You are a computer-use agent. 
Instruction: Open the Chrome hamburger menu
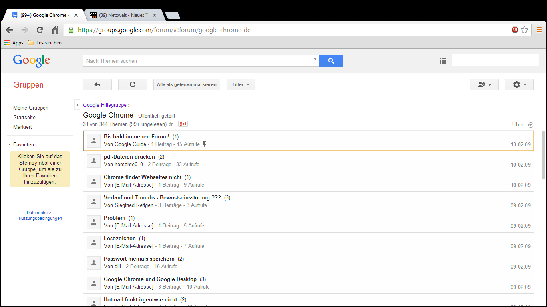(539, 30)
